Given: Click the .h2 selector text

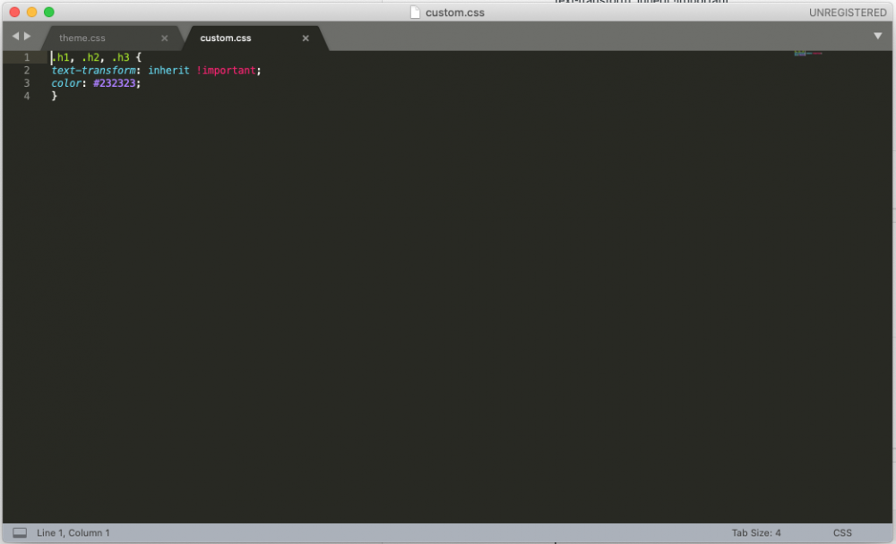Looking at the screenshot, I should point(90,57).
